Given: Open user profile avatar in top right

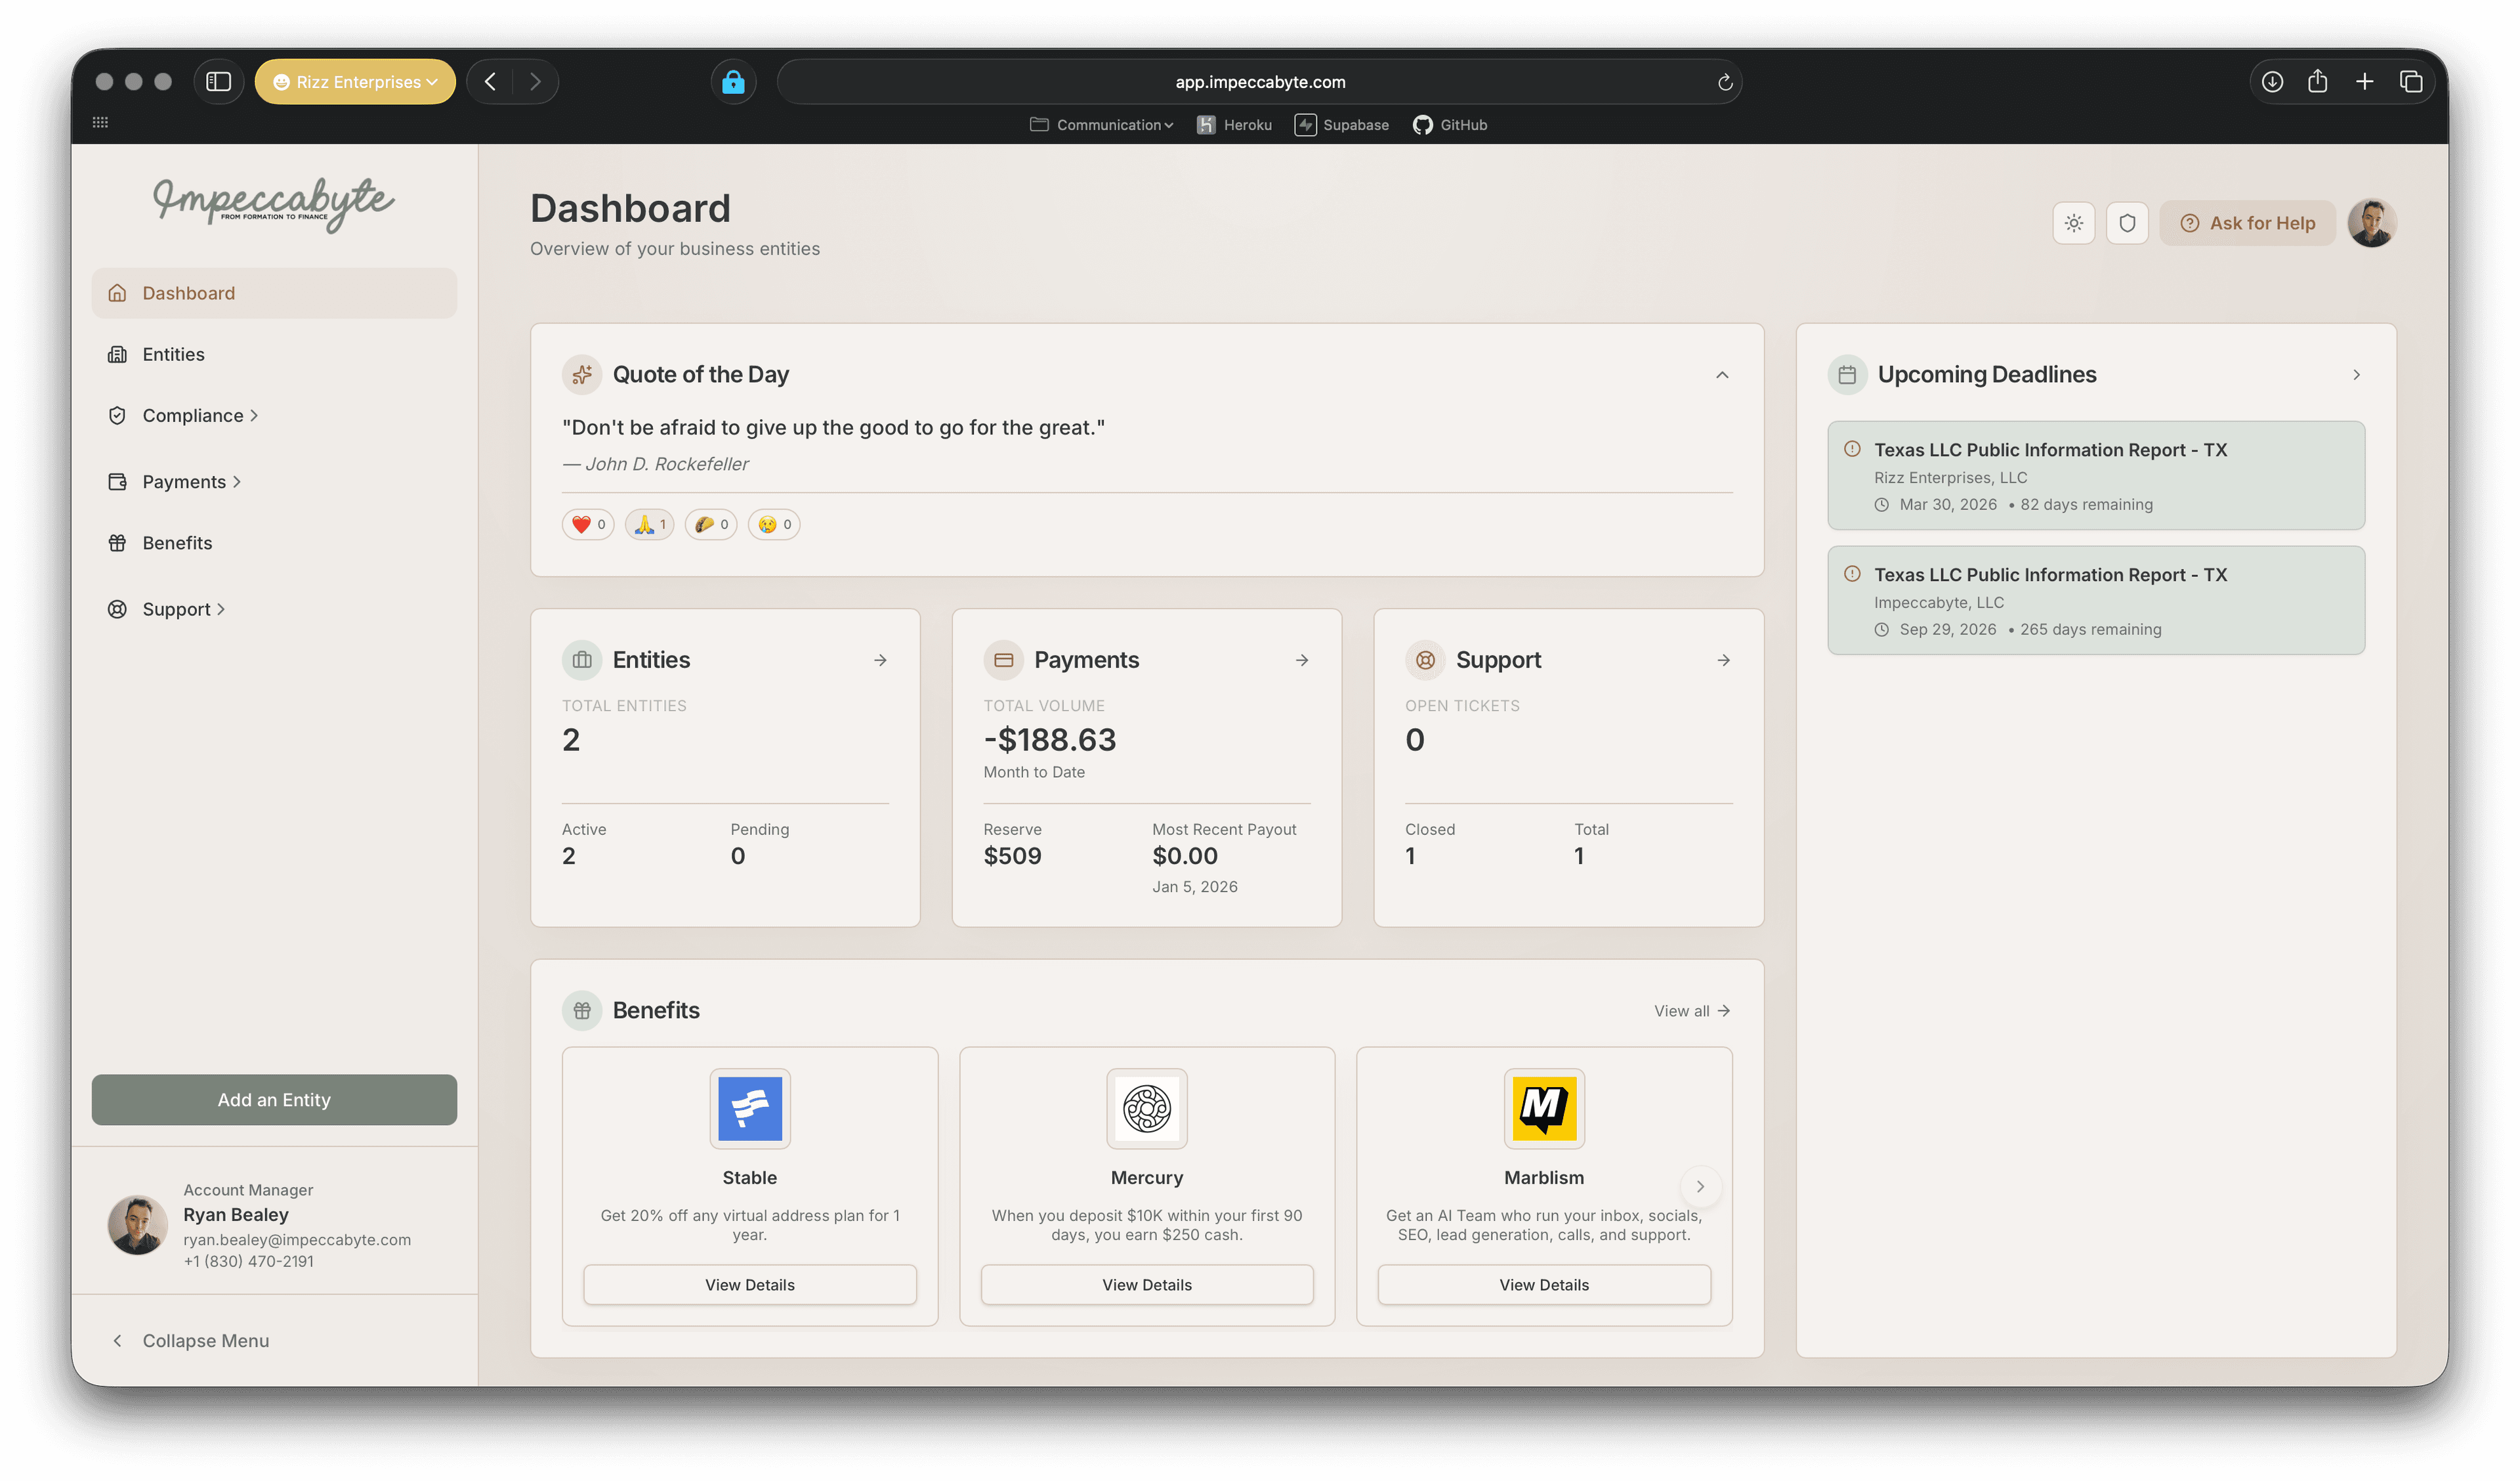Looking at the screenshot, I should coord(2371,223).
